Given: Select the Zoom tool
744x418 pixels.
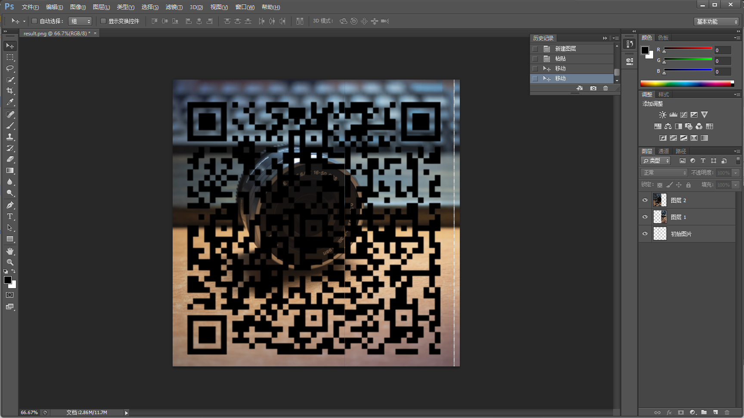Looking at the screenshot, I should 10,262.
